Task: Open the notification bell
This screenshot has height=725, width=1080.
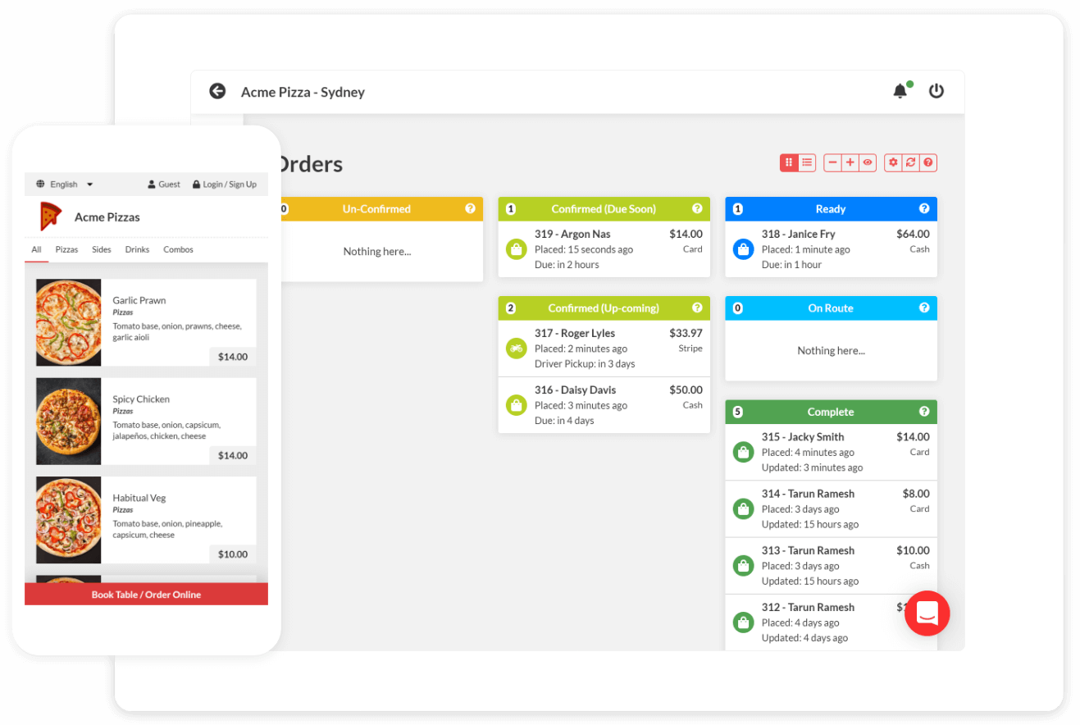Action: pyautogui.click(x=900, y=91)
